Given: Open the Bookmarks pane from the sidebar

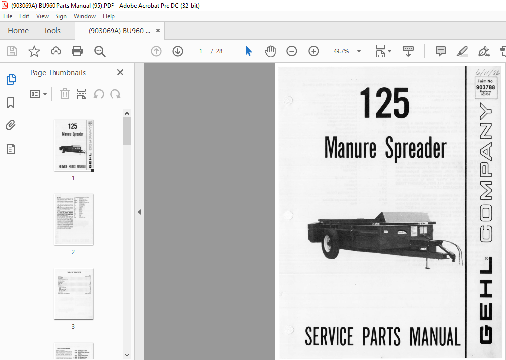Looking at the screenshot, I should [11, 103].
